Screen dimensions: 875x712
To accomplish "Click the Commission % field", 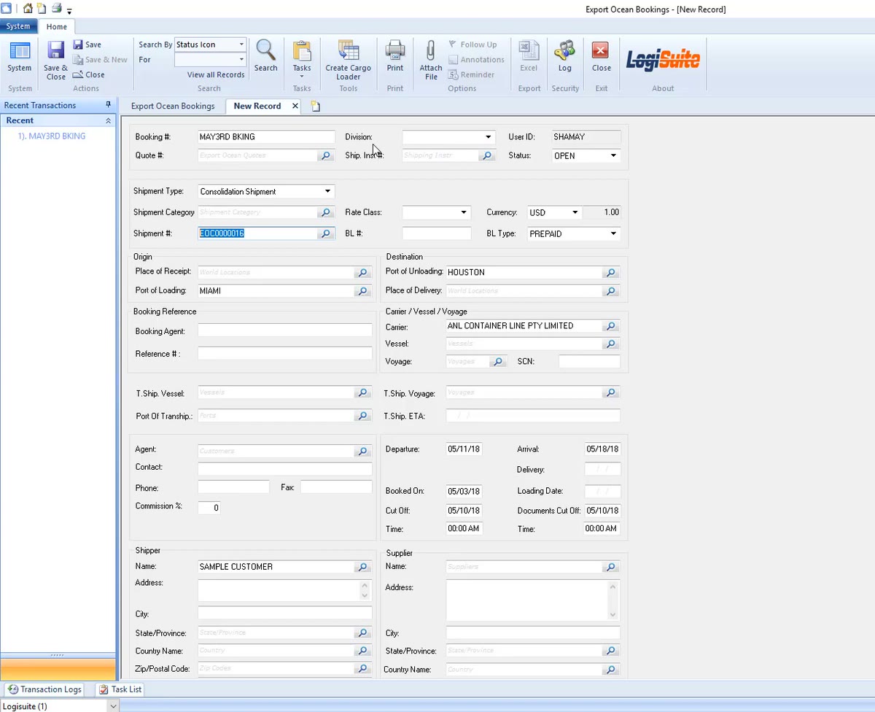I will (209, 508).
